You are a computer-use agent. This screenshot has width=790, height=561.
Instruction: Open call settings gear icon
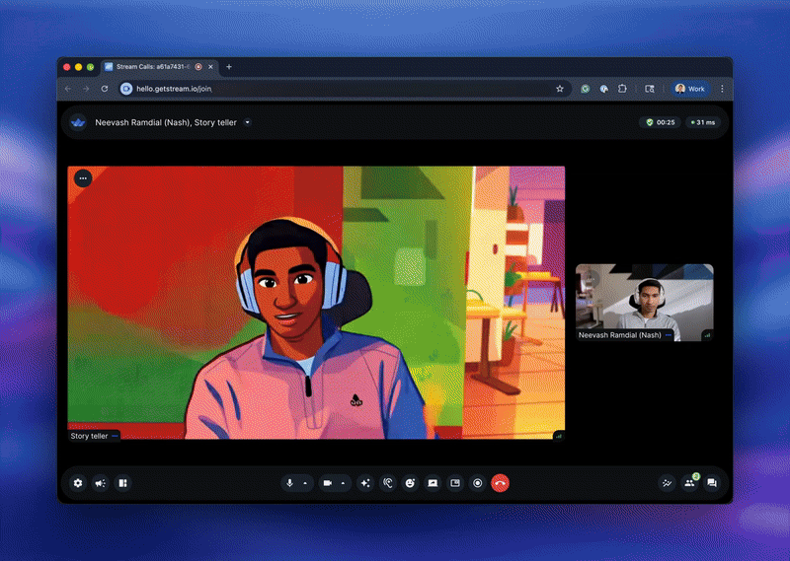78,483
